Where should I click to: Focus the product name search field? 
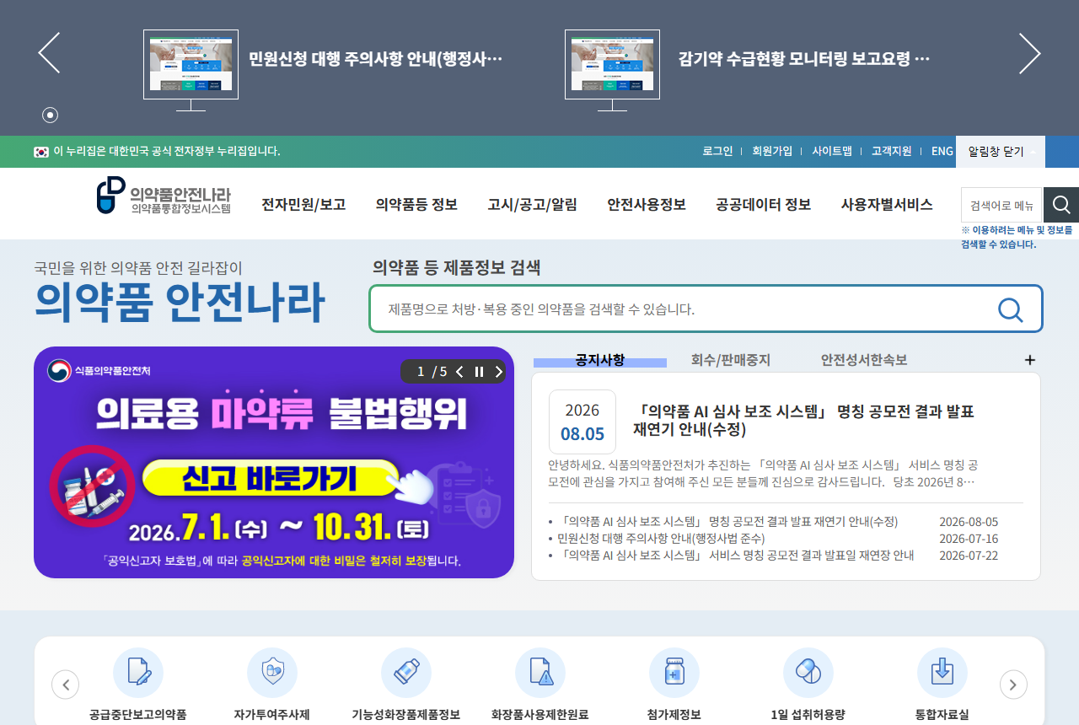(x=683, y=309)
